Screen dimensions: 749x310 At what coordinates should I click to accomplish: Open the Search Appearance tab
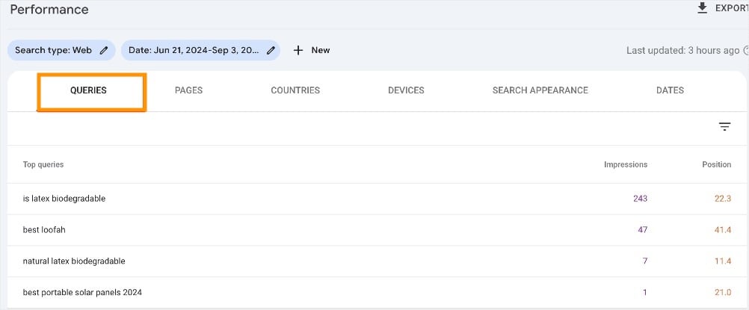540,90
